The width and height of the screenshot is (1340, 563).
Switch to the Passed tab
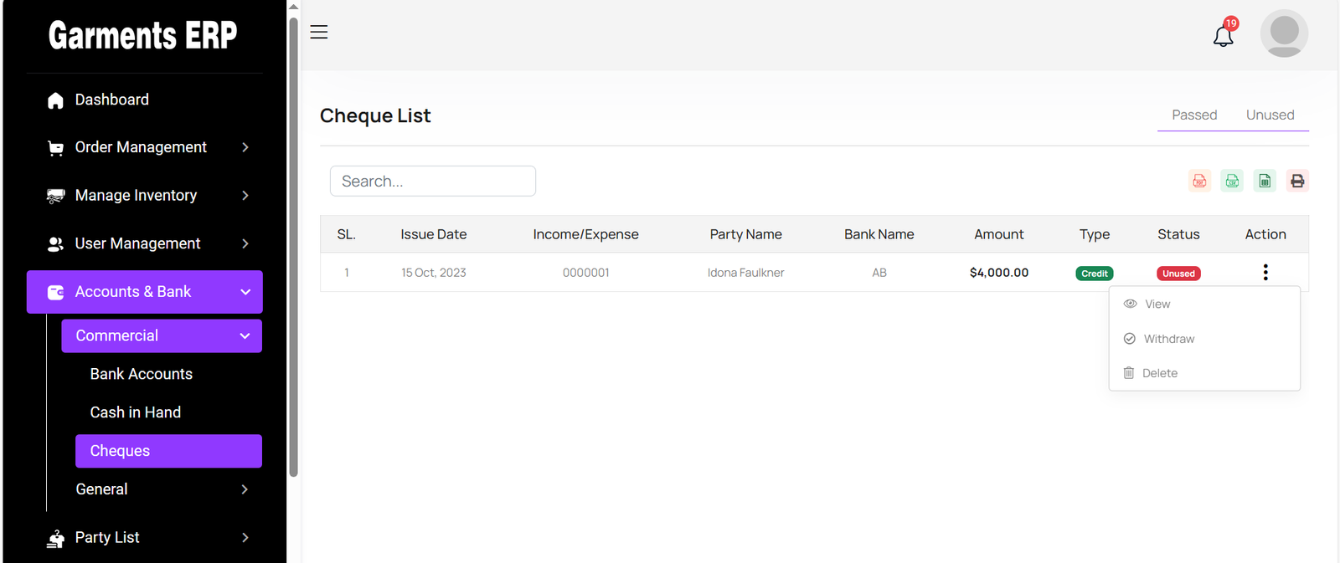point(1194,115)
